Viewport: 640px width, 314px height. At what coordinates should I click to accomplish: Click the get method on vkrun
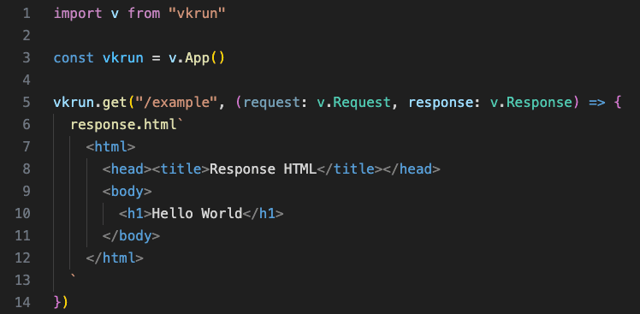(x=115, y=103)
